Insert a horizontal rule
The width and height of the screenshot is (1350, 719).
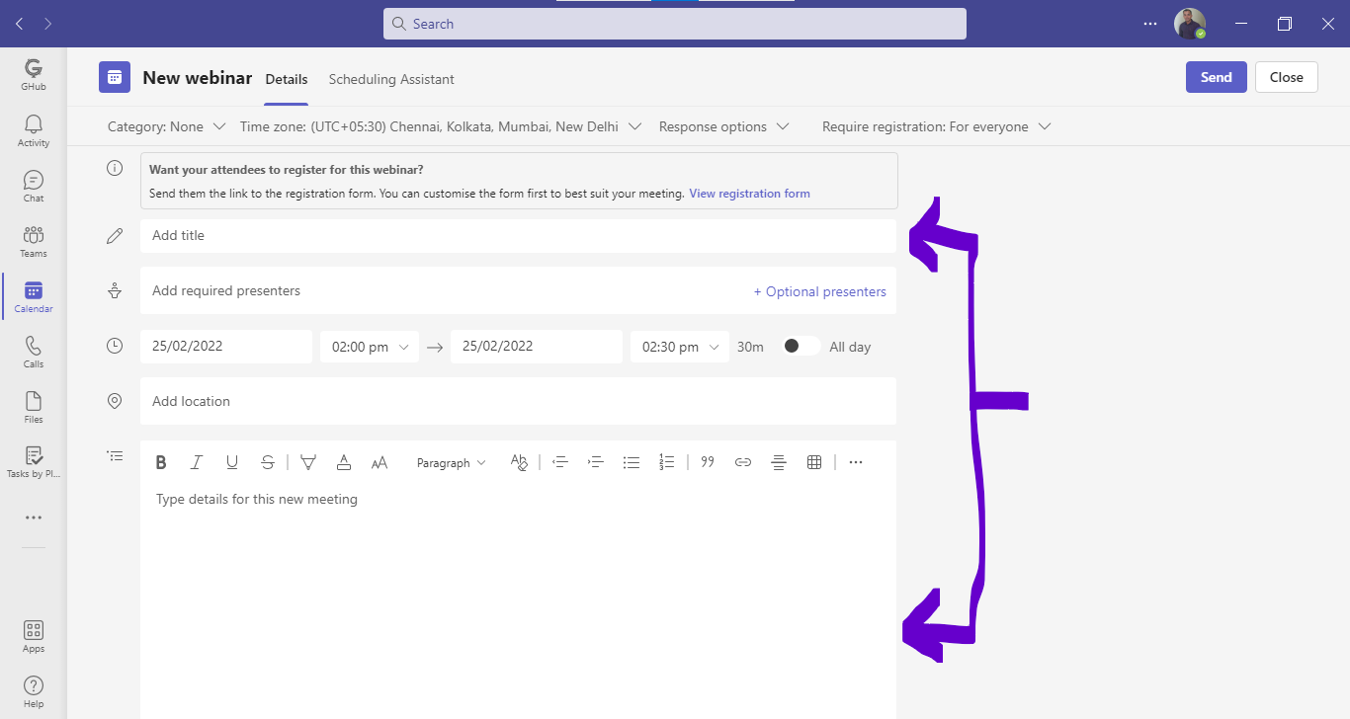(x=779, y=462)
